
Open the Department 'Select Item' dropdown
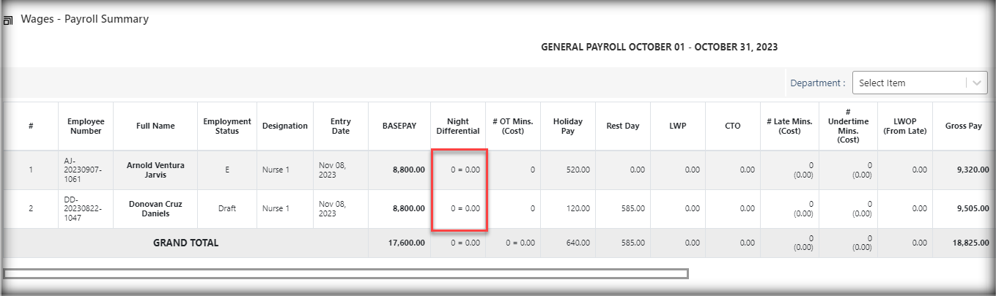(909, 83)
